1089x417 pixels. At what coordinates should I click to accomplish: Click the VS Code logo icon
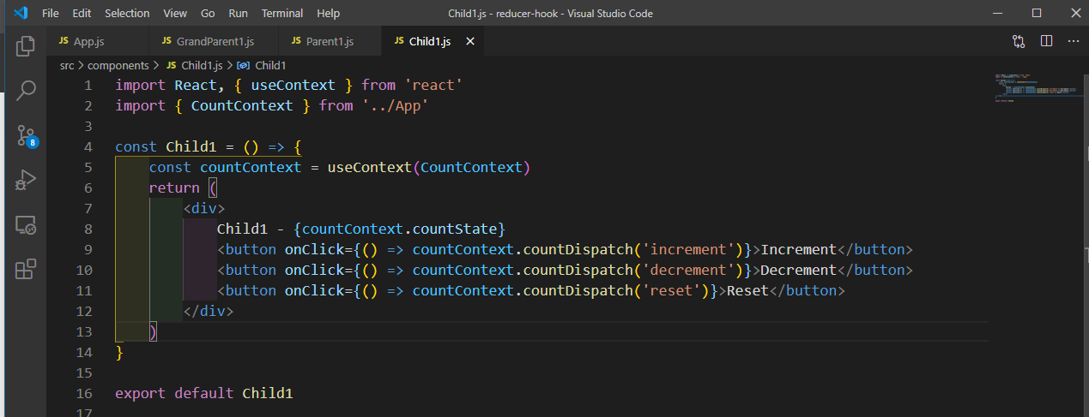[x=20, y=13]
